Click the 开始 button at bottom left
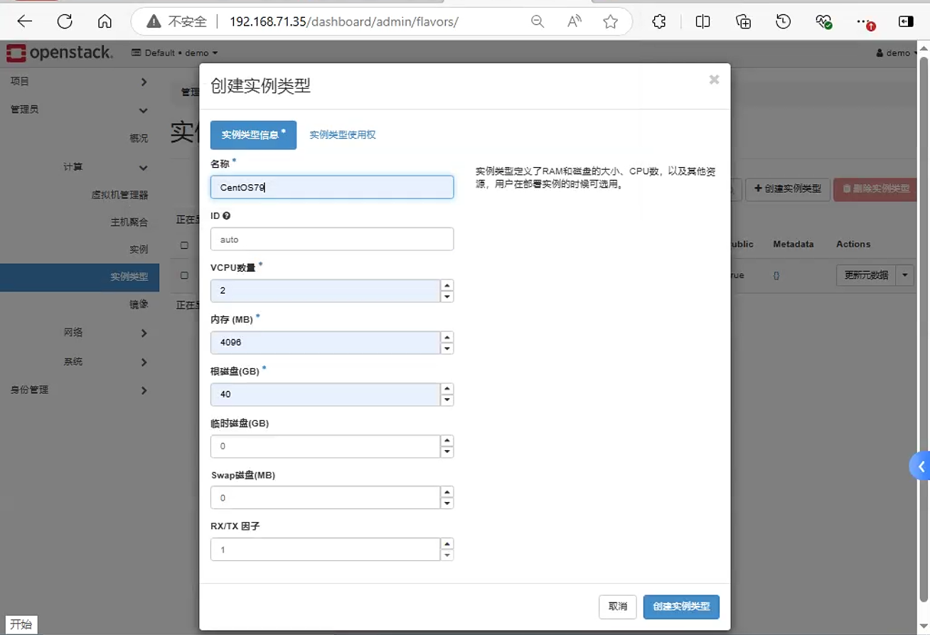Viewport: 930px width, 635px height. 21,624
